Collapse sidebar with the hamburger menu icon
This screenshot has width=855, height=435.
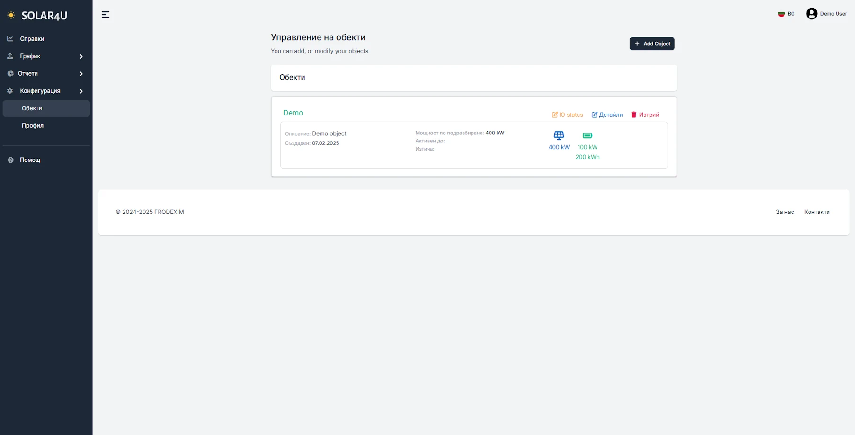(x=106, y=15)
